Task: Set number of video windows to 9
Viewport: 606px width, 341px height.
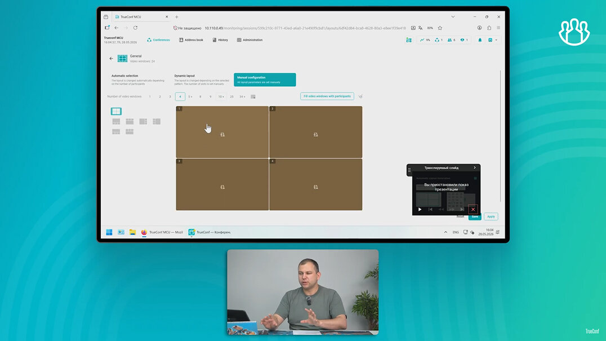Action: coord(210,96)
